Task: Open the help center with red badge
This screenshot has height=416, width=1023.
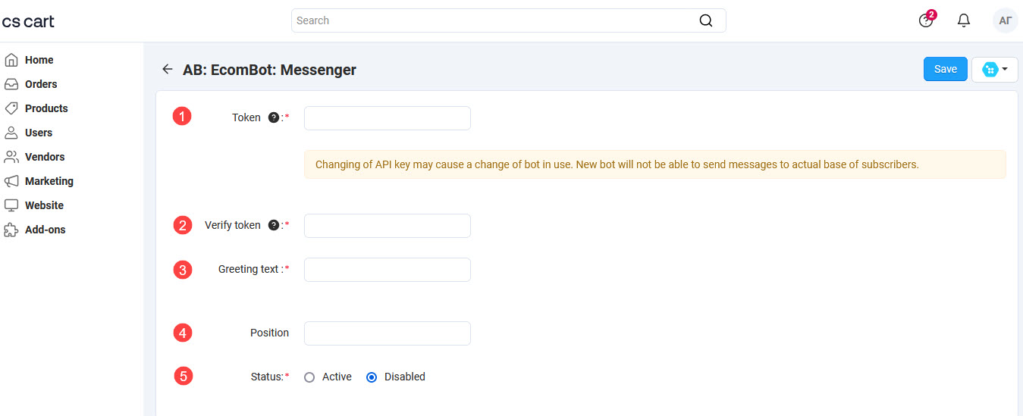Action: click(x=927, y=20)
